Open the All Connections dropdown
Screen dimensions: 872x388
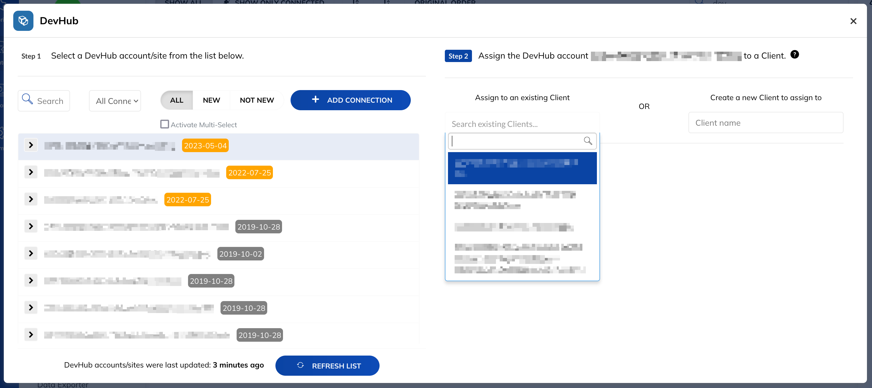[115, 100]
